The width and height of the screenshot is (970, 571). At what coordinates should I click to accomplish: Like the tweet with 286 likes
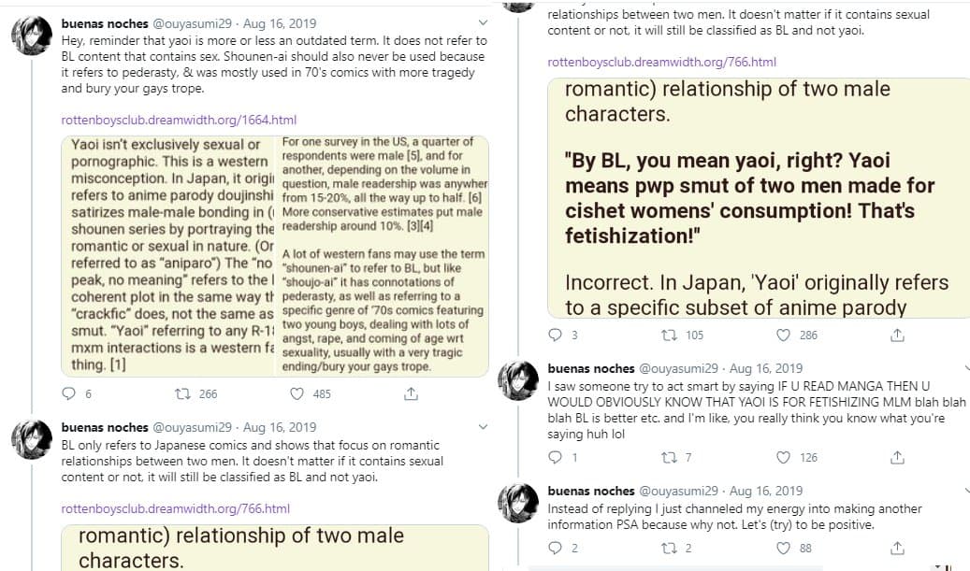(784, 335)
